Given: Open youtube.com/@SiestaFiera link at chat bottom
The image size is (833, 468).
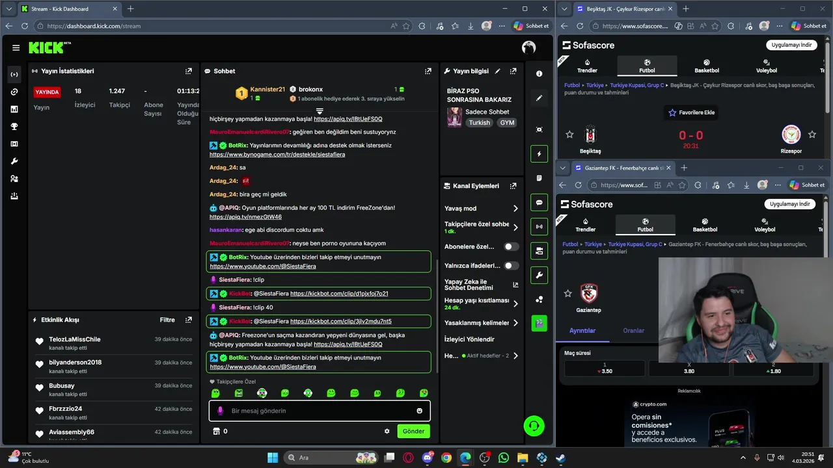Looking at the screenshot, I should (x=263, y=367).
